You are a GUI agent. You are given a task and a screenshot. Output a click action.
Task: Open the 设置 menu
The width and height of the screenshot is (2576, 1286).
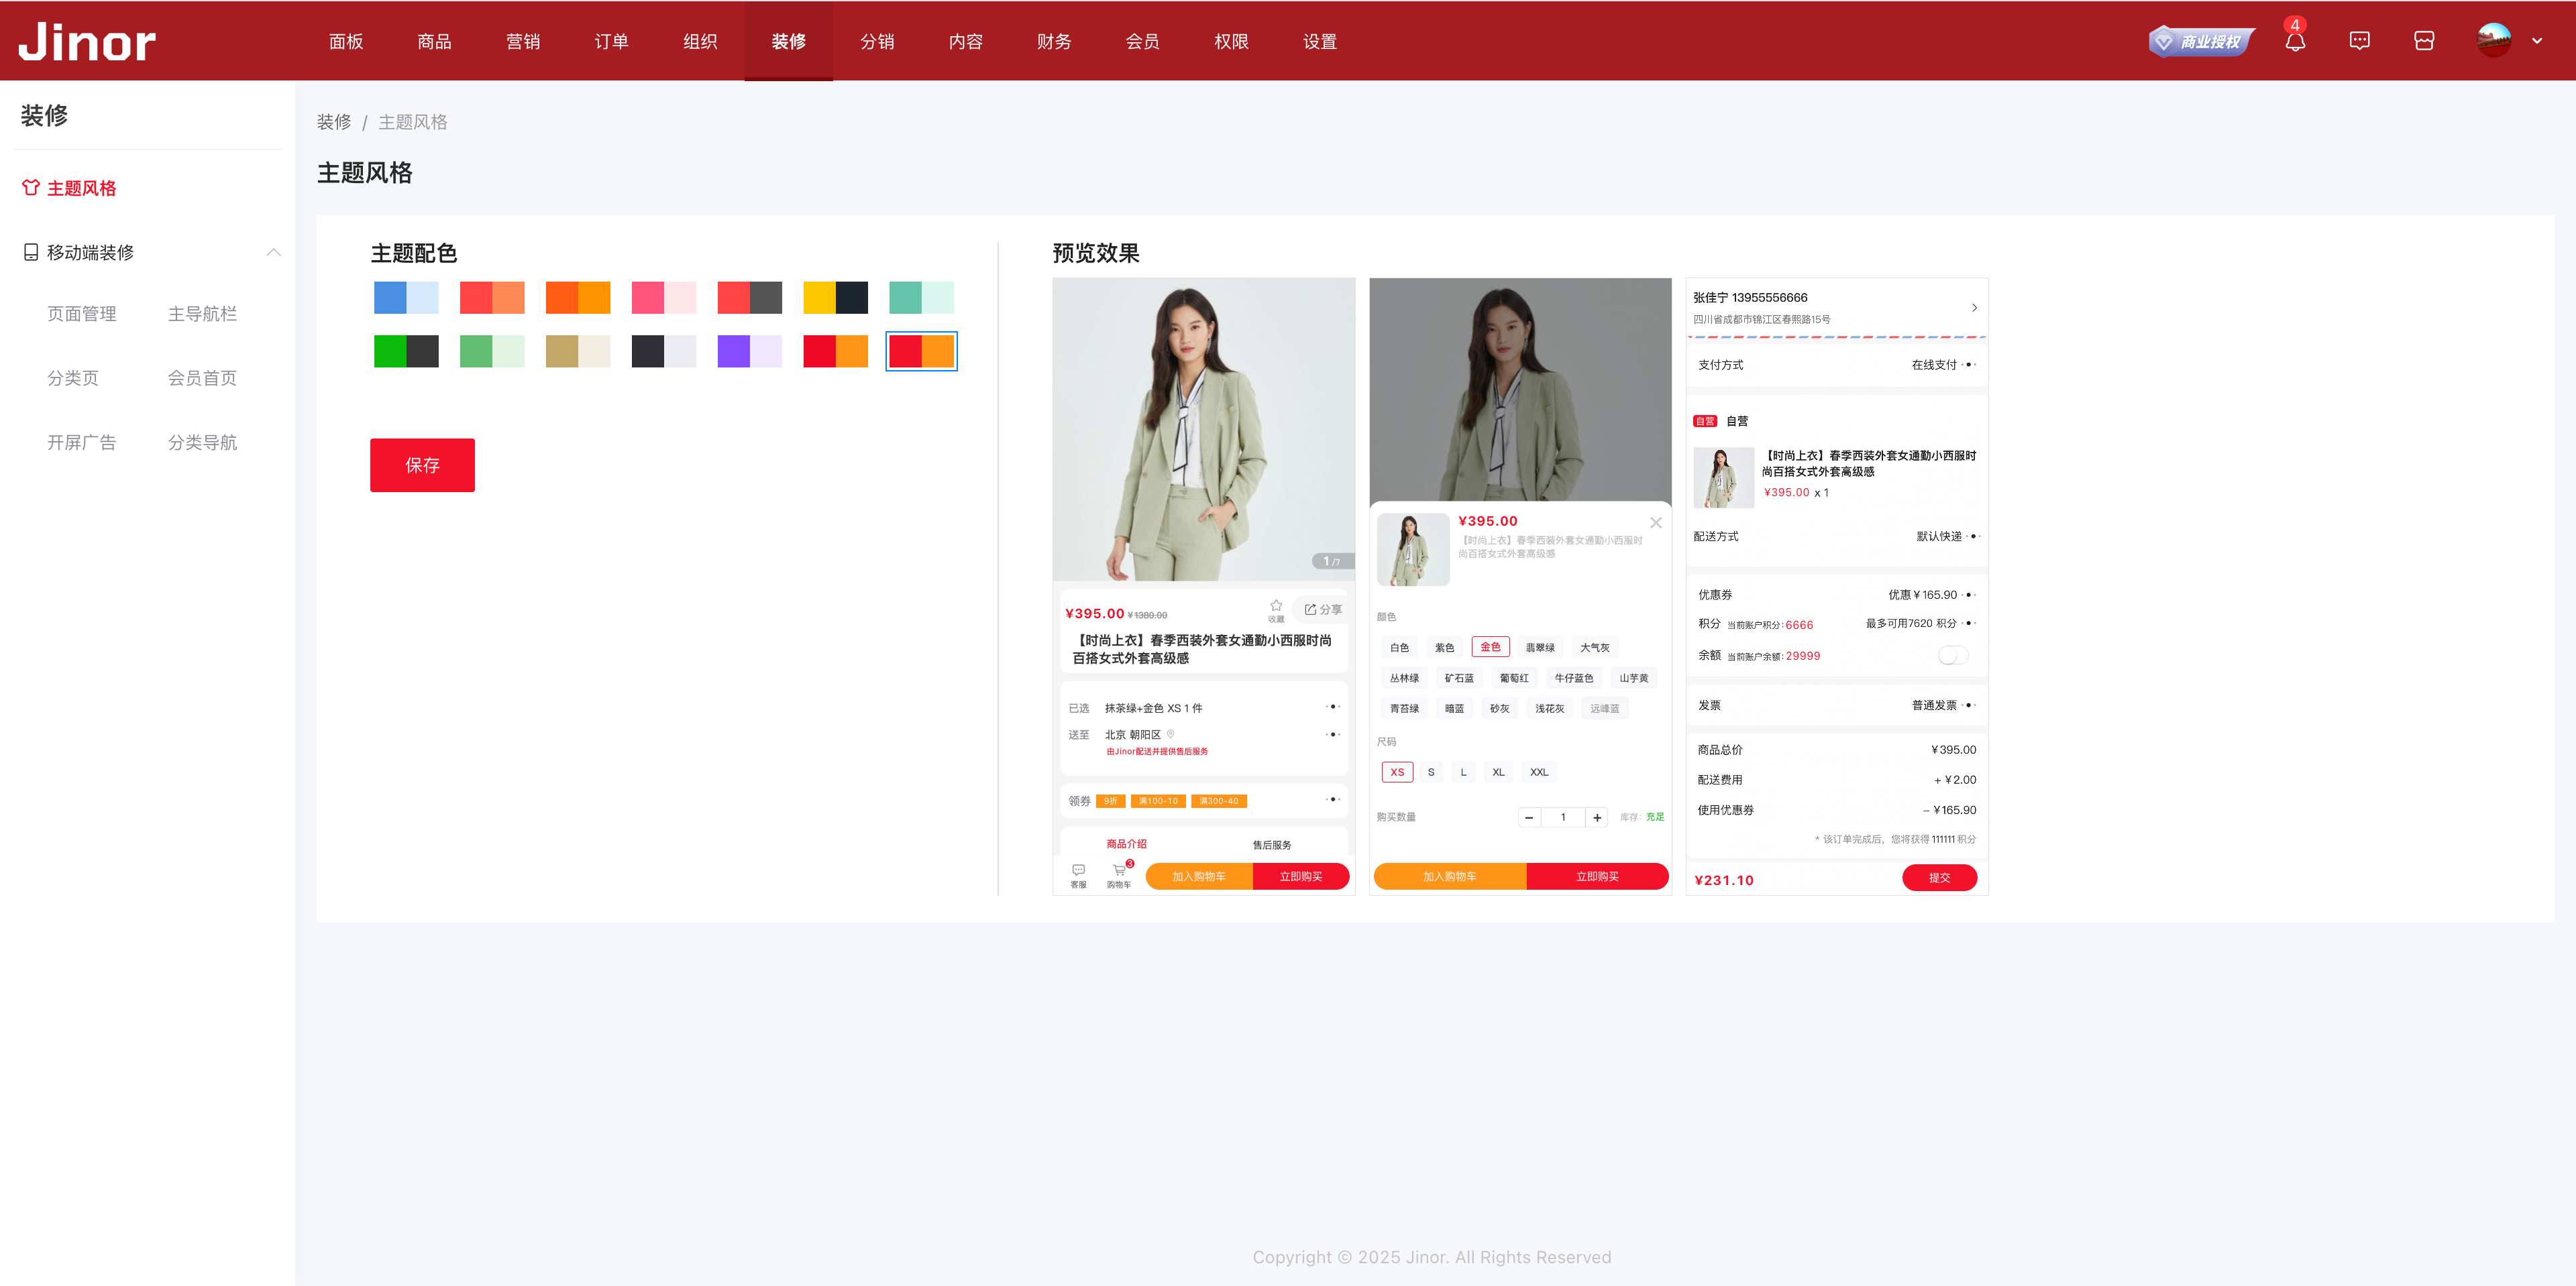click(1319, 41)
